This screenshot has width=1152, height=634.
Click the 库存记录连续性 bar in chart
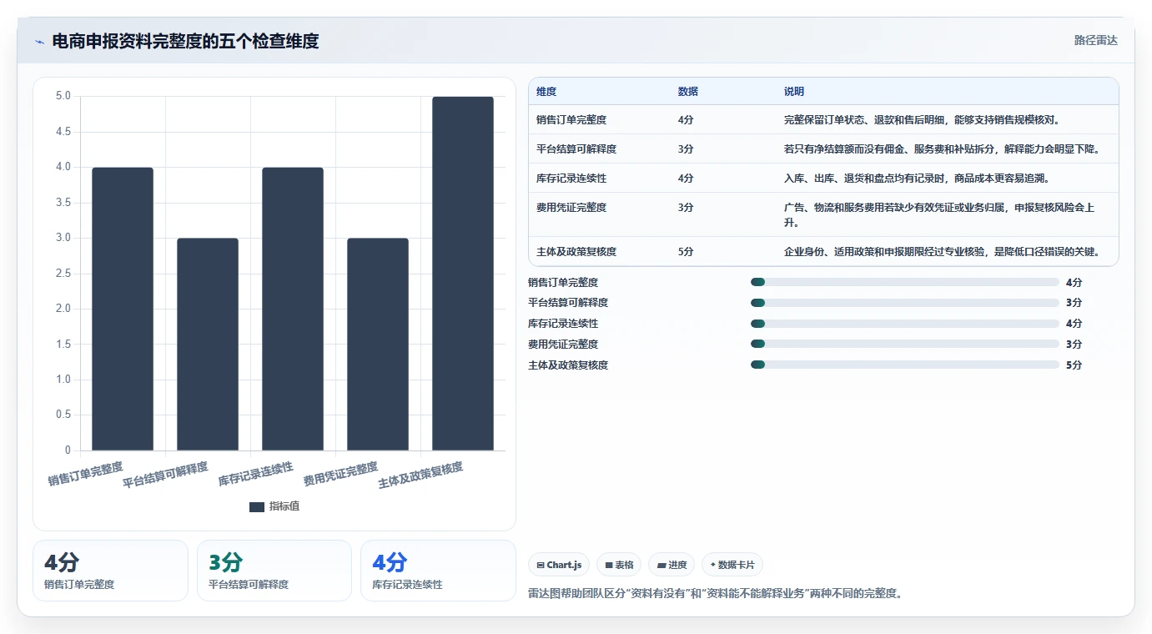pos(293,309)
